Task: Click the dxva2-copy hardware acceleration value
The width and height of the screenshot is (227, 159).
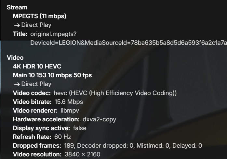Action: (99, 119)
